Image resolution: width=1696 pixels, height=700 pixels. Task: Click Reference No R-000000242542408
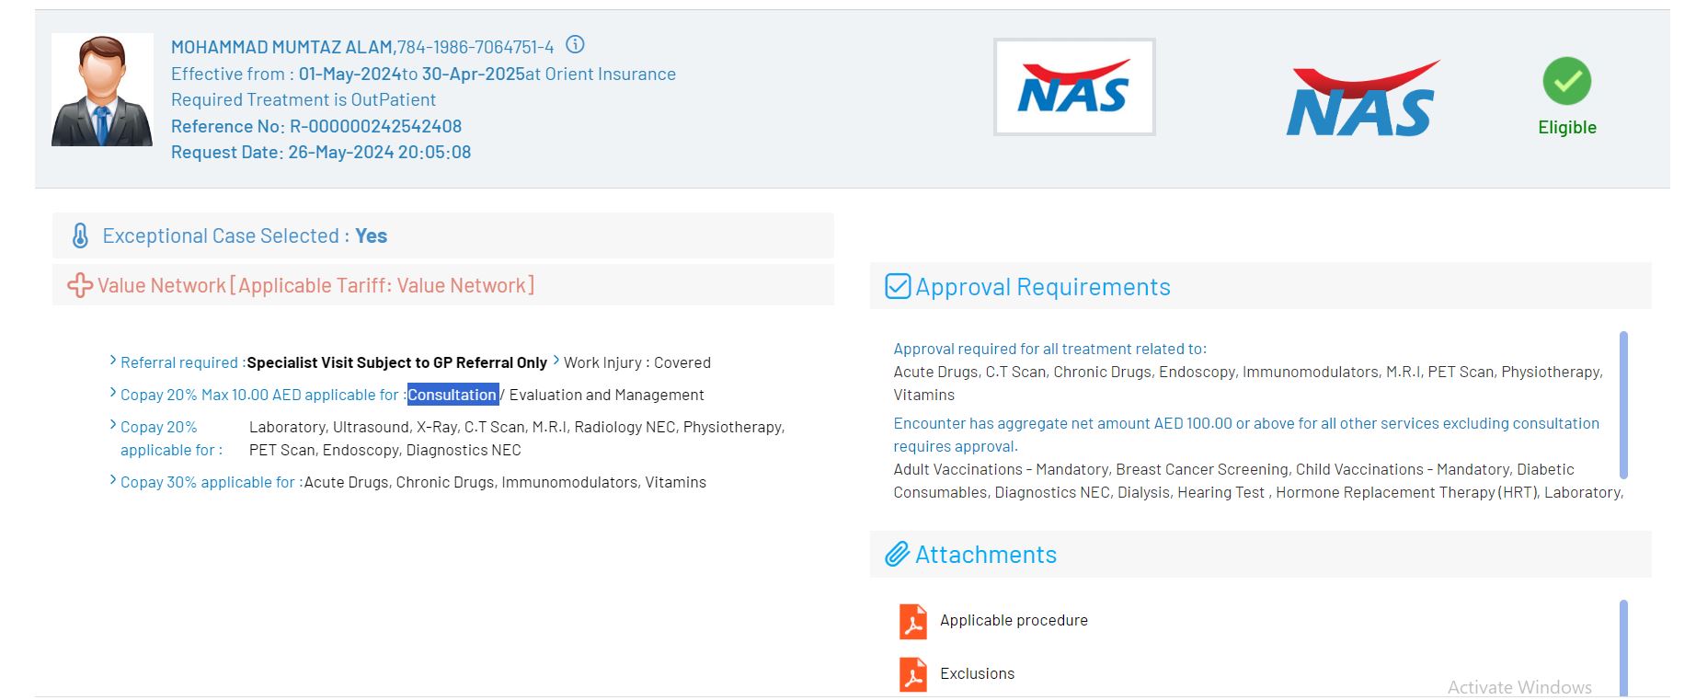pyautogui.click(x=316, y=126)
